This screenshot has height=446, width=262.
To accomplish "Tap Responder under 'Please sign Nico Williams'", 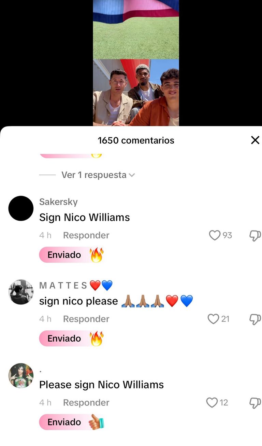I will click(86, 402).
